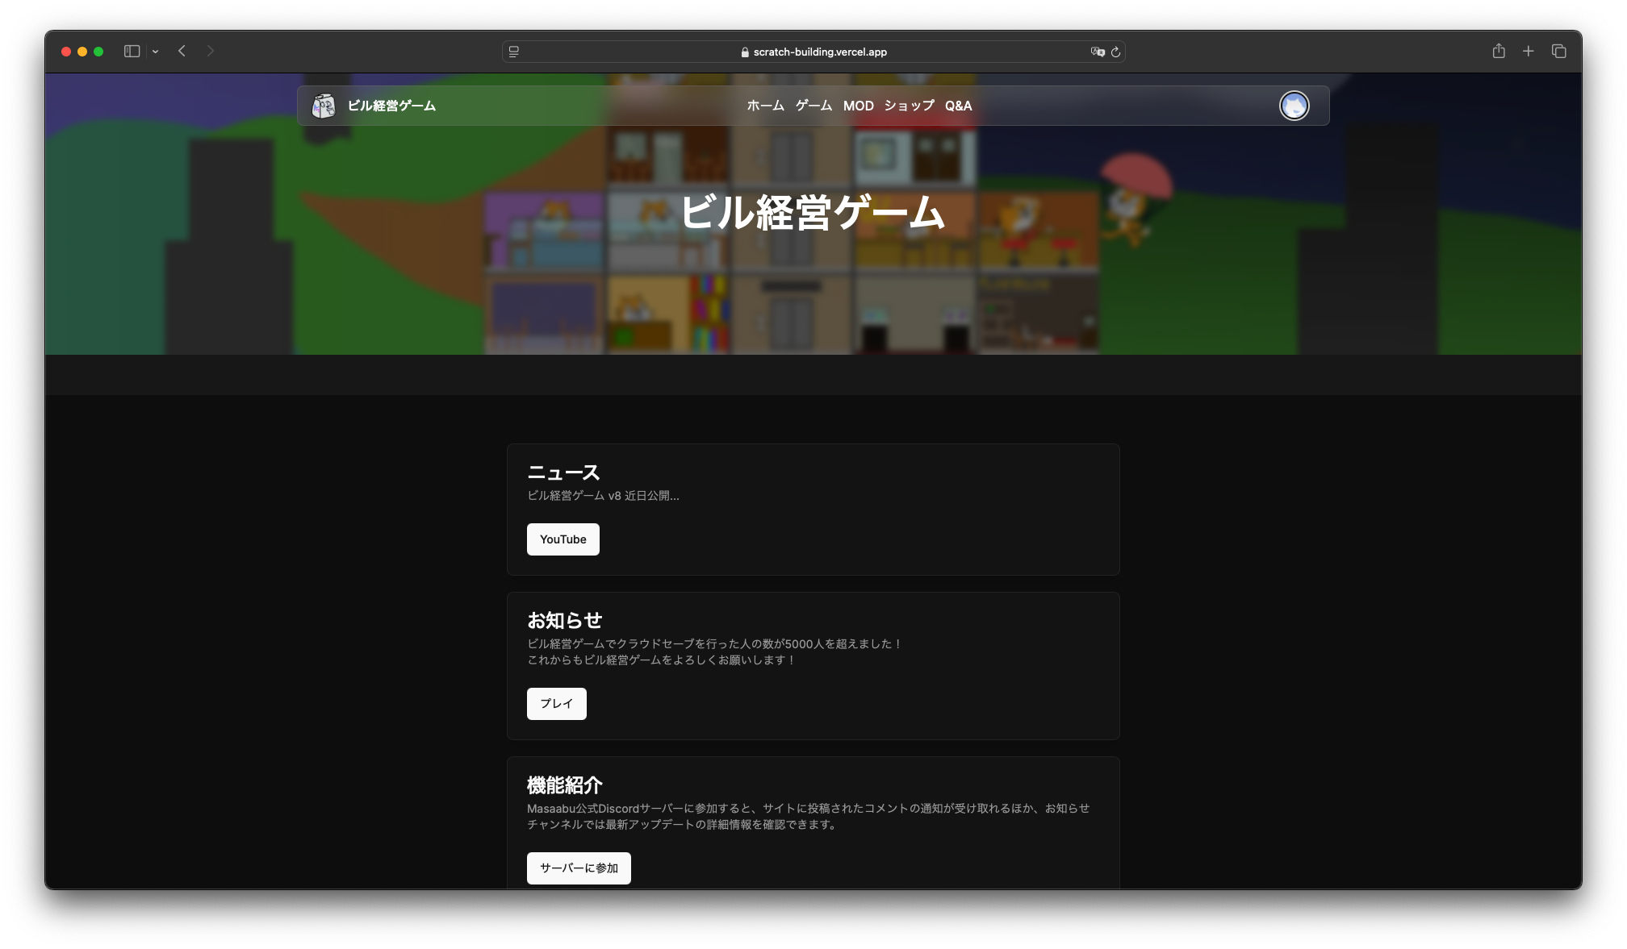Image resolution: width=1627 pixels, height=949 pixels.
Task: Open the MOD nav item
Action: click(859, 106)
